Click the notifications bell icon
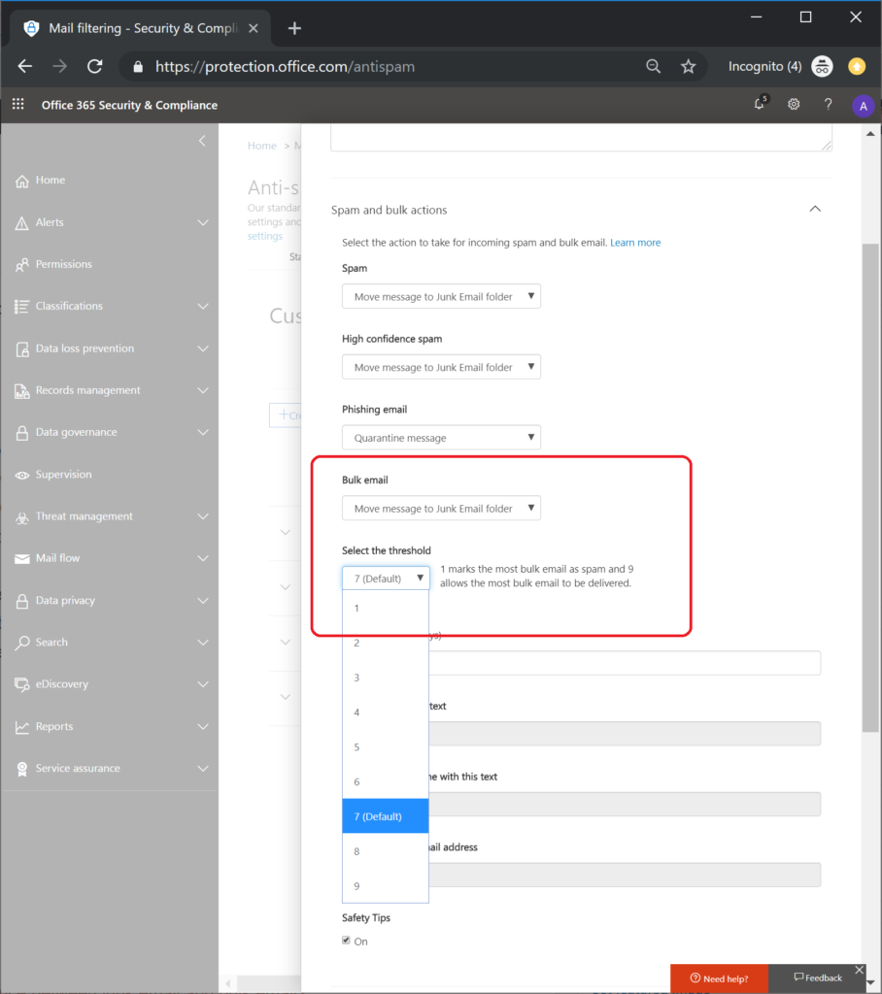Viewport: 882px width, 994px height. click(x=760, y=105)
